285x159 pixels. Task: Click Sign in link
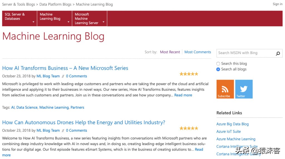click(x=277, y=4)
